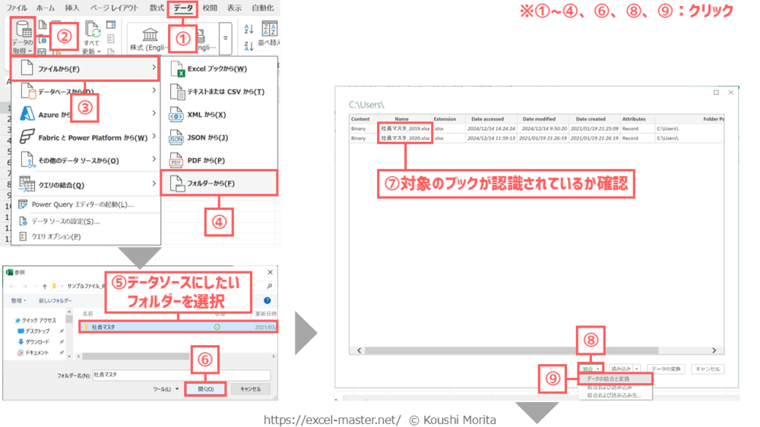Switch to the ページ レイアウト tab
Image resolution: width=760 pixels, height=427 pixels.
[114, 8]
